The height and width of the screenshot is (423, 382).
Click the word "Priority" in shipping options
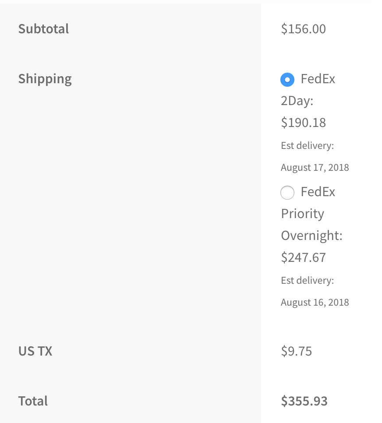click(302, 214)
